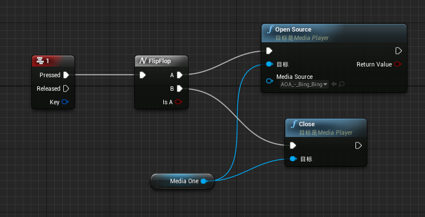The image size is (425, 217).
Task: Click the Open Source output execution pin
Action: [x=398, y=51]
